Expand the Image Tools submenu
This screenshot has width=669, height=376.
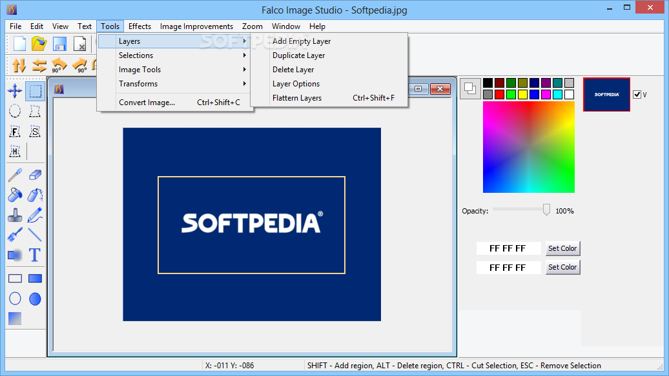176,70
